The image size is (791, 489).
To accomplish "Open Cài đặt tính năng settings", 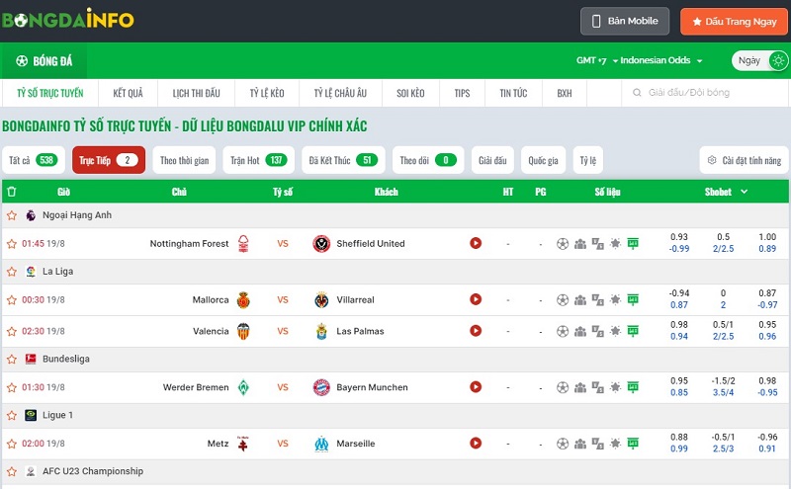I will tap(745, 160).
